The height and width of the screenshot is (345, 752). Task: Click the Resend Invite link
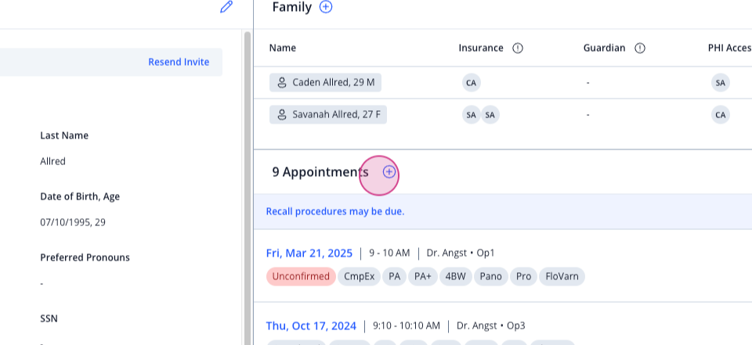pyautogui.click(x=179, y=62)
